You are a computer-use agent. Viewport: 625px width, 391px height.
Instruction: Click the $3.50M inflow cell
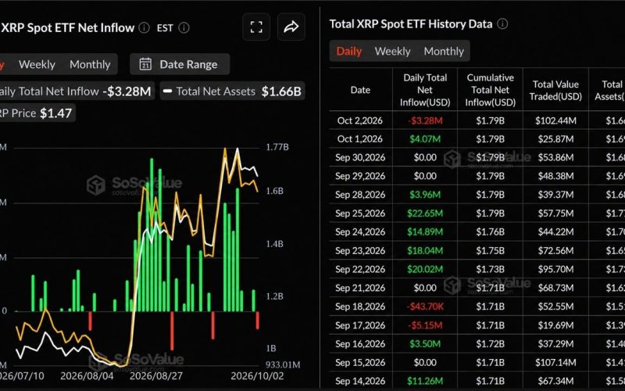tap(425, 343)
